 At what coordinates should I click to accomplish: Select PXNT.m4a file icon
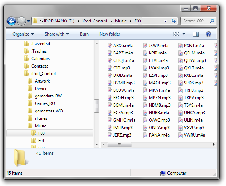pyautogui.click(x=181, y=46)
